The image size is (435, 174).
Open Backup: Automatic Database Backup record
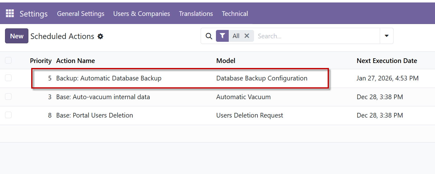pyautogui.click(x=109, y=78)
